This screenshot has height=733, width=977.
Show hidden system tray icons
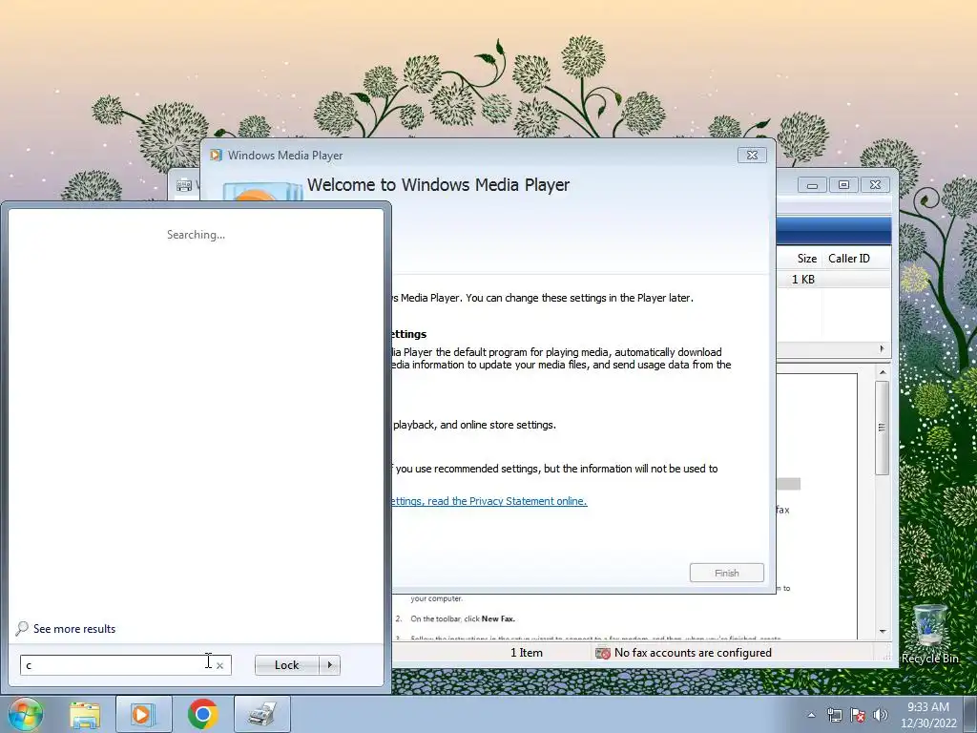pyautogui.click(x=811, y=715)
